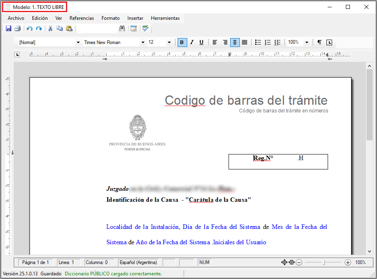Click 'Versión 25.1.0.13' text at the bottom
Viewport: 377px width, 279px height.
[20, 274]
